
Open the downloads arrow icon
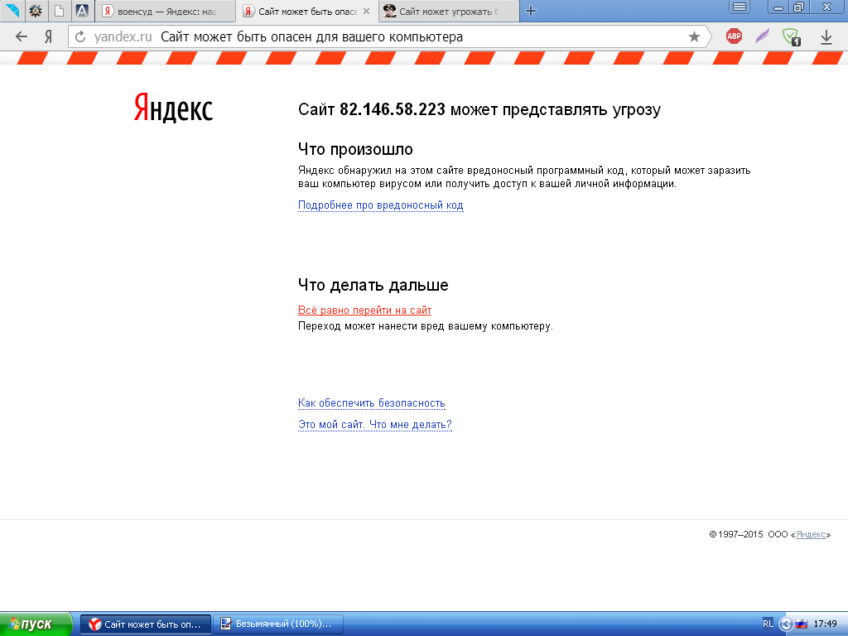[826, 36]
